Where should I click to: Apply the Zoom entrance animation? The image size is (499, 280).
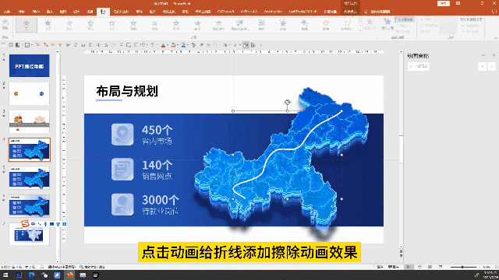click(x=262, y=25)
